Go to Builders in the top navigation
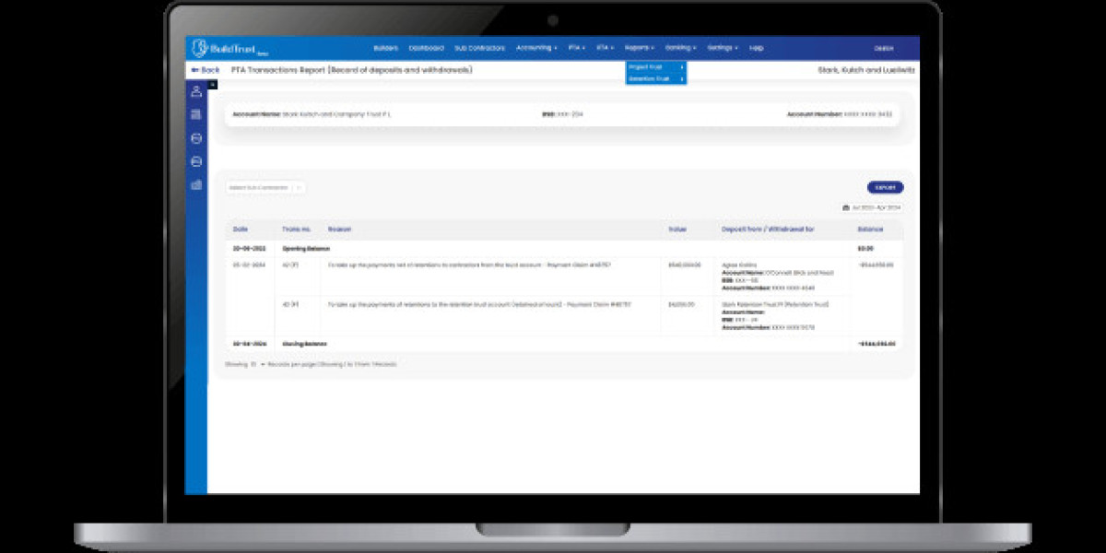 click(386, 48)
